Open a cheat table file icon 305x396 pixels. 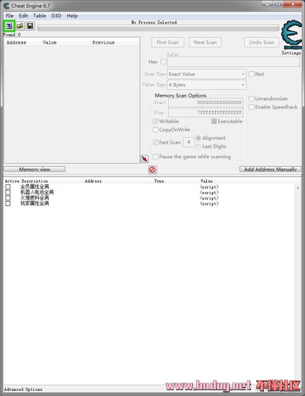coord(20,26)
